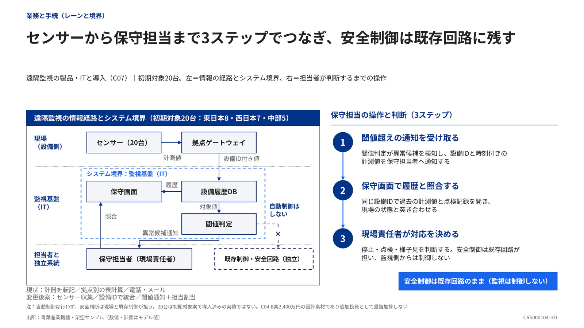Screen dimensions: 584x328
Task: Click the センサー（20台）box
Action: pos(124,142)
